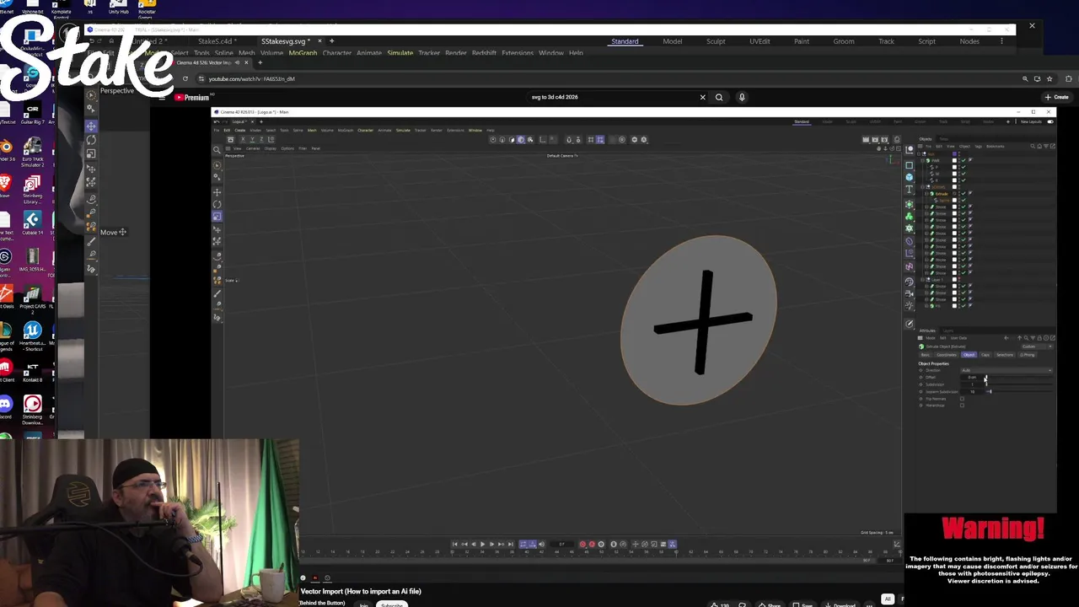Open Steinberg Download desktop icon
Screen dimensions: 1079x607
coord(33,411)
